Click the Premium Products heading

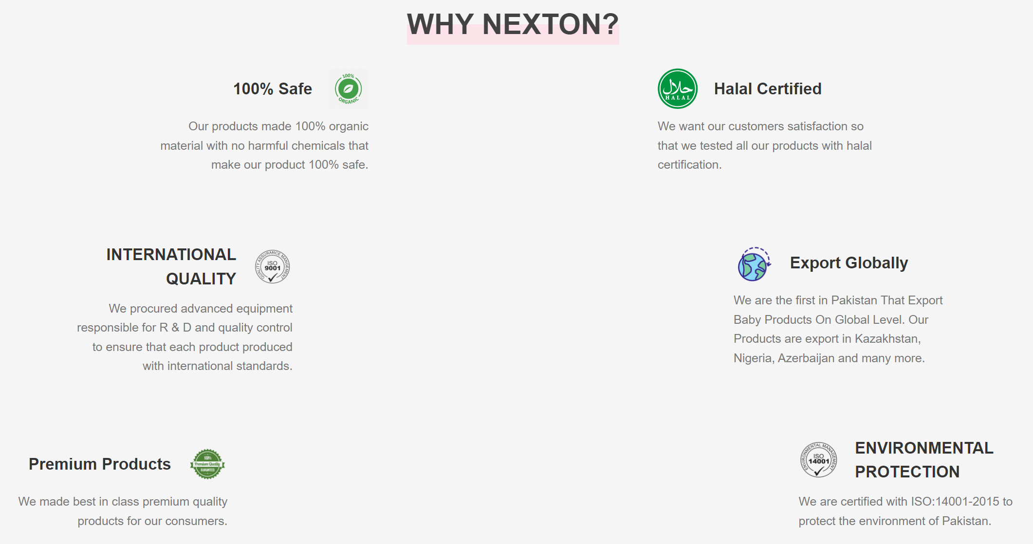click(100, 464)
